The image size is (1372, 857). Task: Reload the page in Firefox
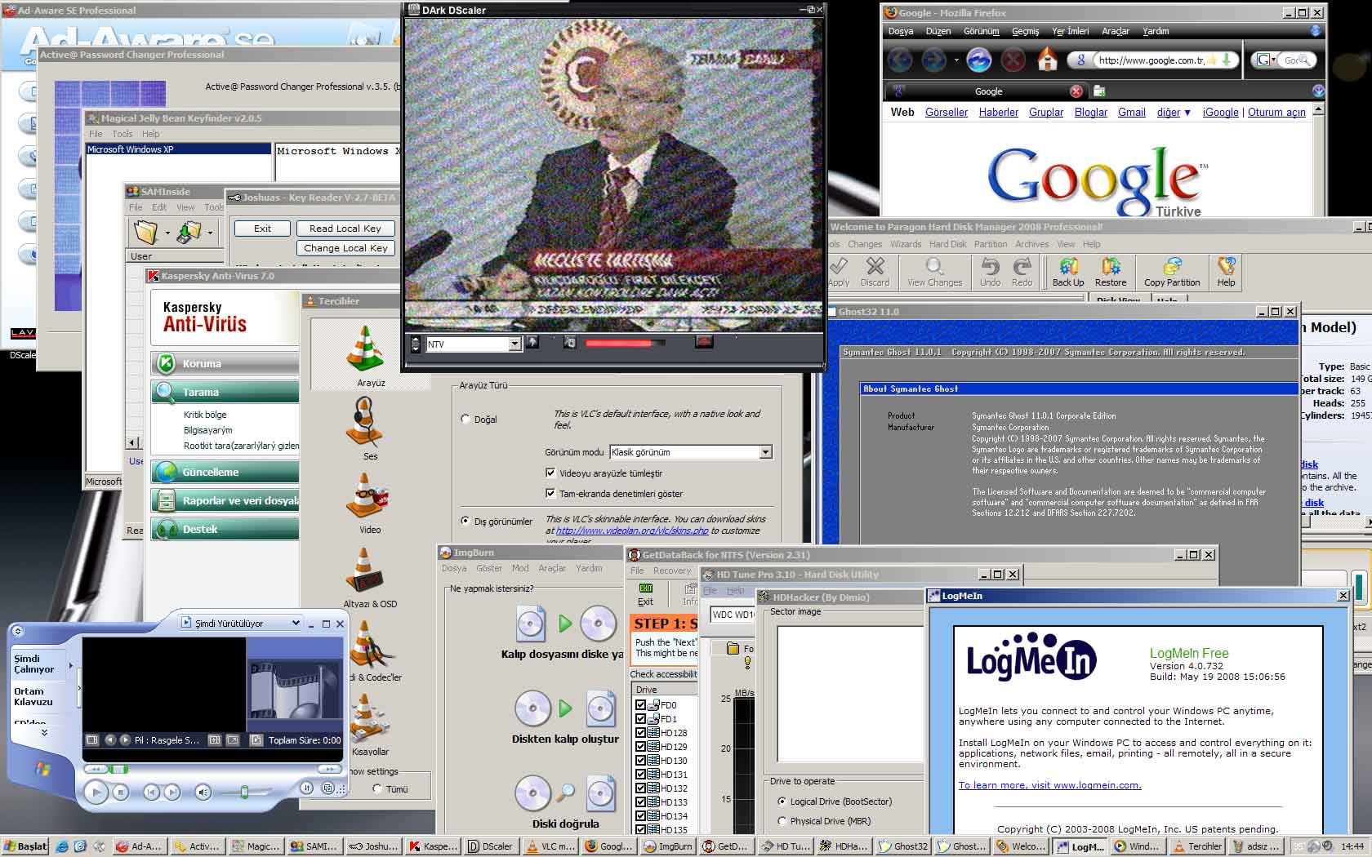(979, 60)
